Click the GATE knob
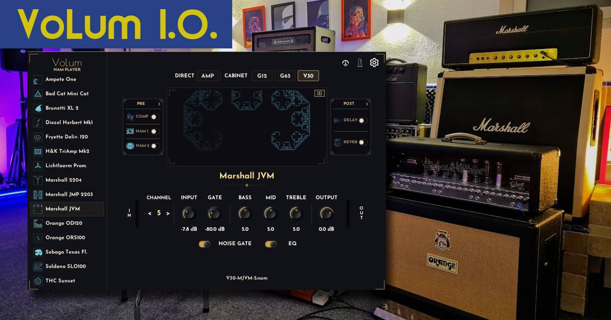611x320 pixels. (214, 213)
